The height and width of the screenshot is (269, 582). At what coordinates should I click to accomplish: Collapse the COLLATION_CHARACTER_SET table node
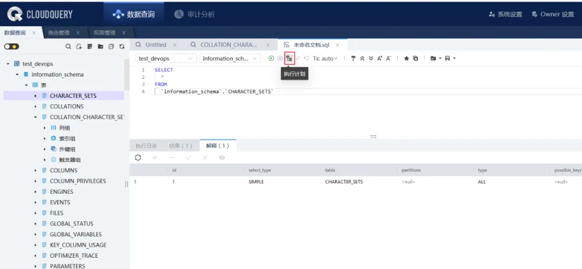pos(36,117)
